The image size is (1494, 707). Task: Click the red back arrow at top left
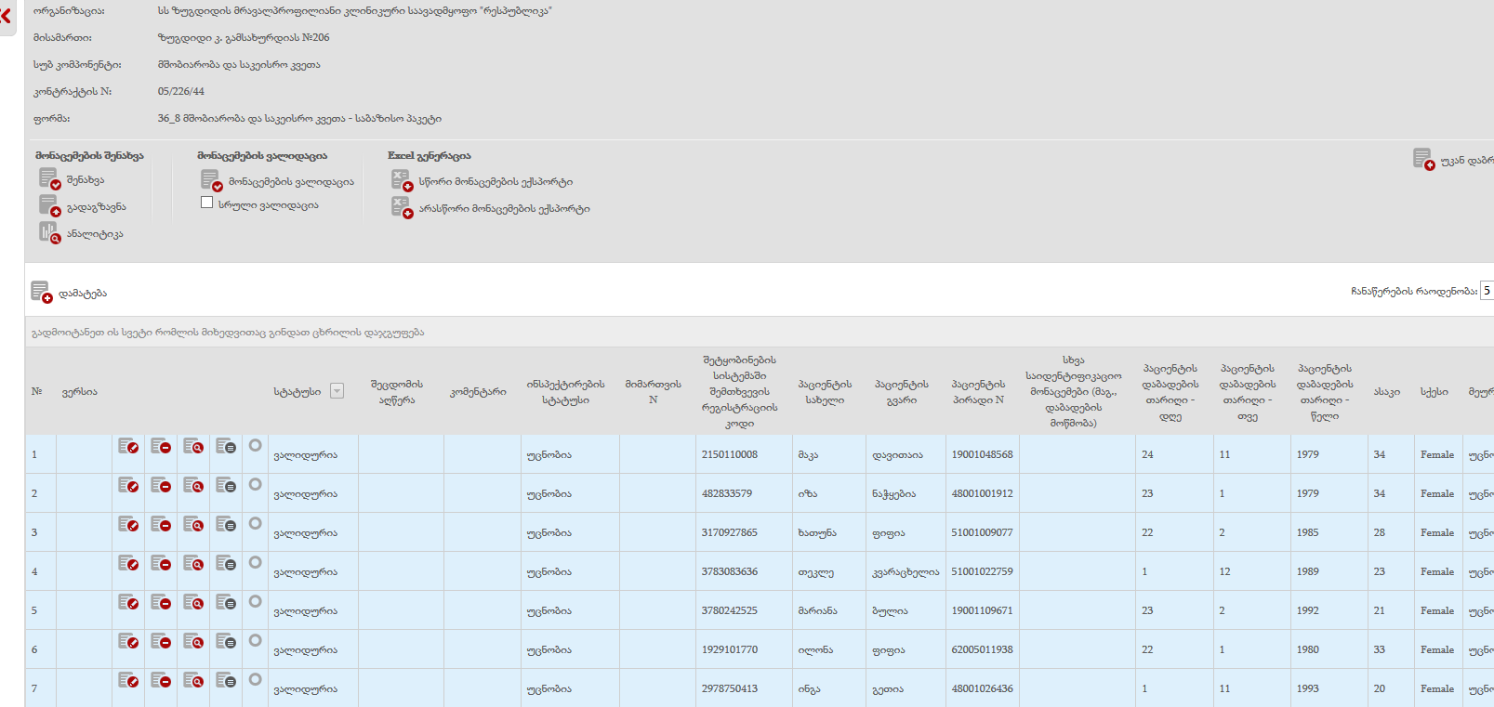(x=6, y=16)
